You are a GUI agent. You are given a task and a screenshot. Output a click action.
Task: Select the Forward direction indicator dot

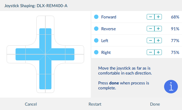96,17
